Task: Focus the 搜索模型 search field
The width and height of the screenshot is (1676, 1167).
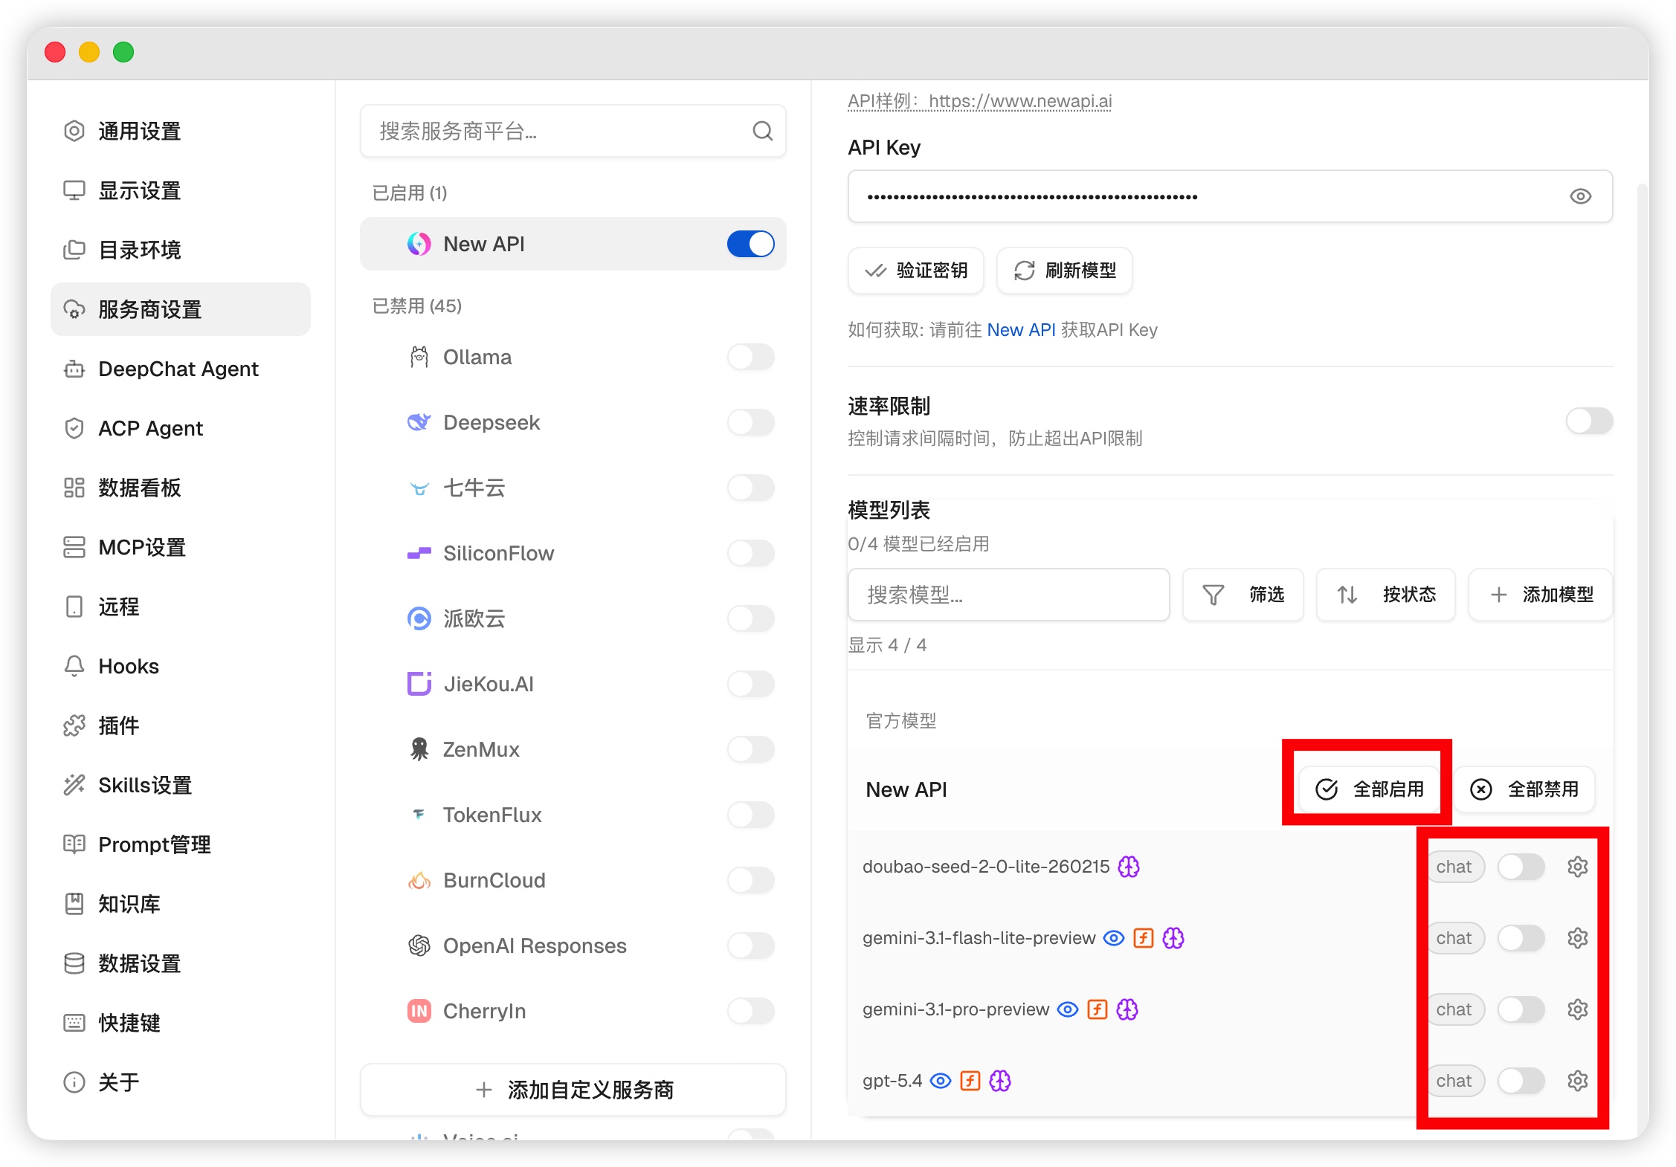Action: [1009, 595]
